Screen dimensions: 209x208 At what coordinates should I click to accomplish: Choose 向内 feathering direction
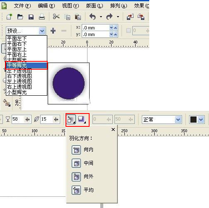tap(76, 150)
